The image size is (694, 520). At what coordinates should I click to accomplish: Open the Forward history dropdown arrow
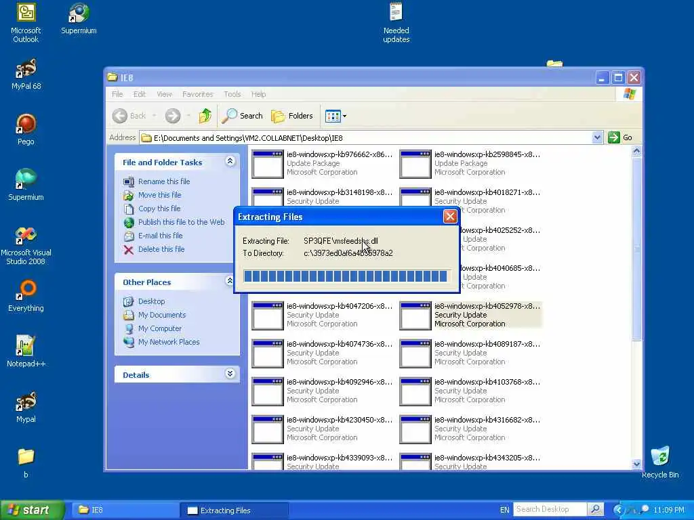(x=188, y=116)
